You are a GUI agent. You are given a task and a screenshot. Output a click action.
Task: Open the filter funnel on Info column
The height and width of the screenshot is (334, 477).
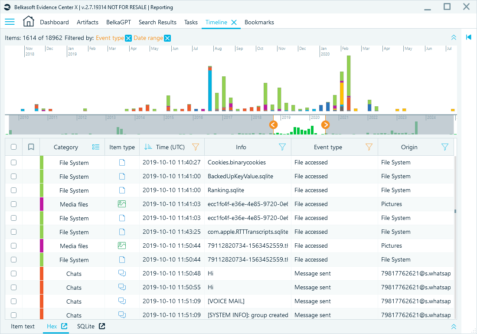click(282, 147)
